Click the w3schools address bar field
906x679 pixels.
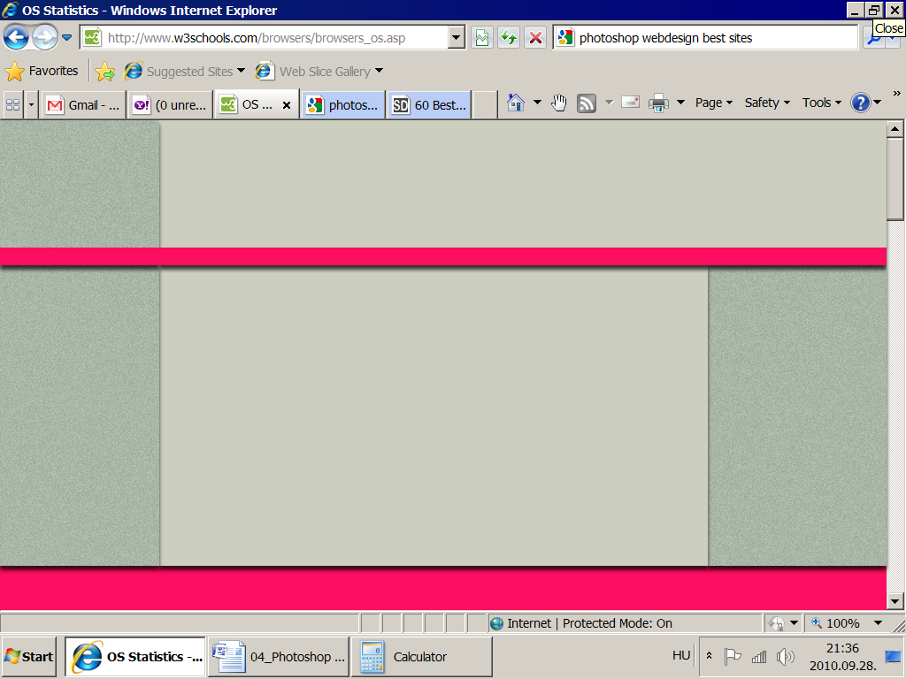point(265,38)
